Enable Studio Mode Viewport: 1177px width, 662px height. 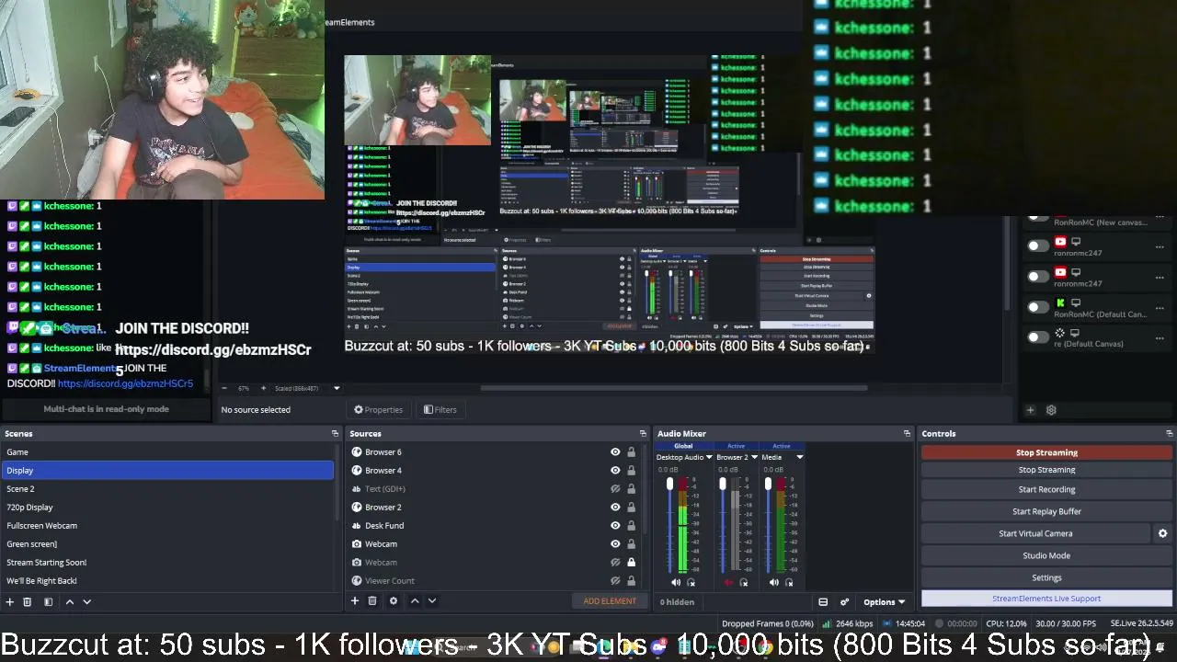1046,555
